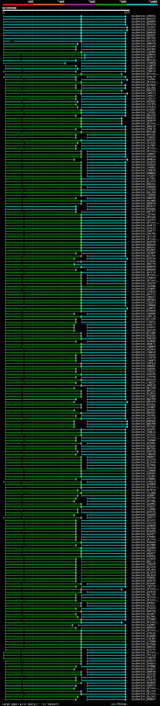This screenshot has width=160, height=706.
Task: Click the green ~80% identity legend segment
Action: (111, 5)
